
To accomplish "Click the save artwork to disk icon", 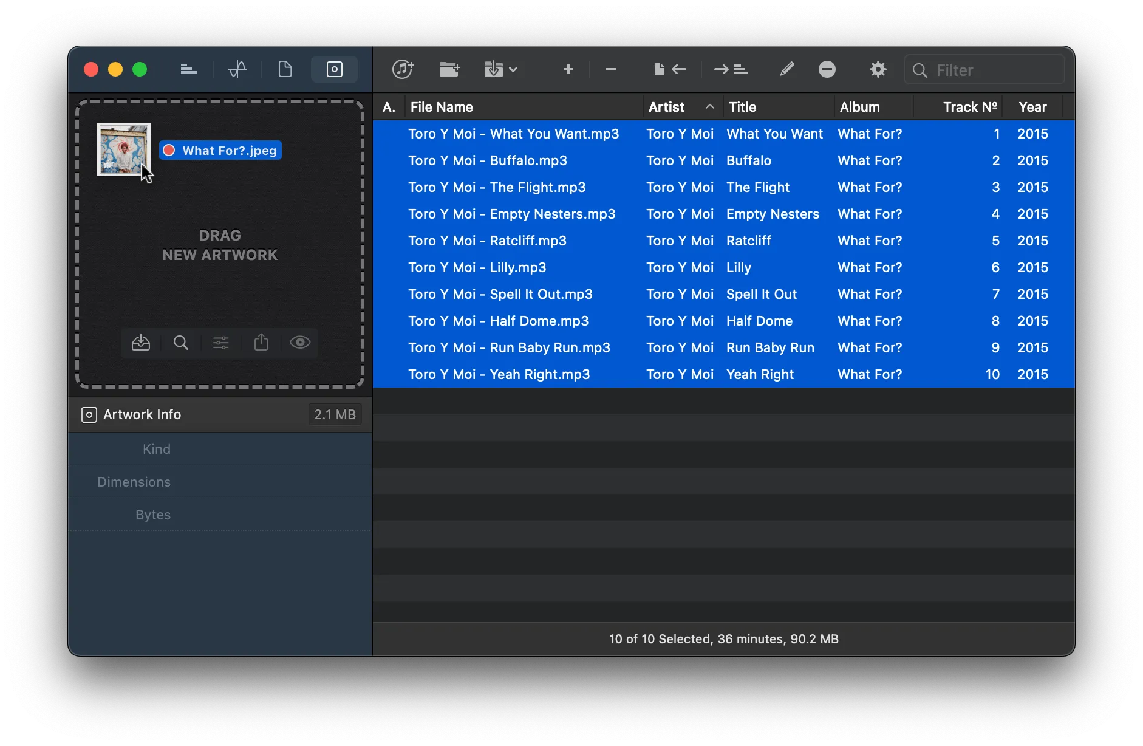I will click(x=141, y=343).
